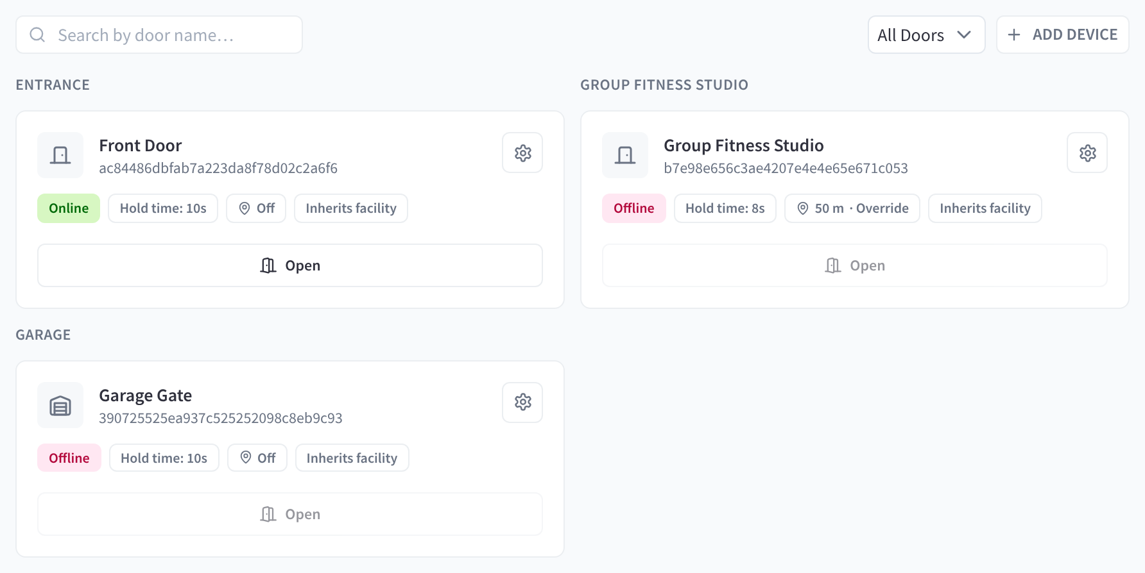Click the Front Door door-type icon
Image resolution: width=1145 pixels, height=573 pixels.
[x=60, y=155]
